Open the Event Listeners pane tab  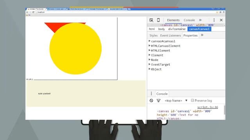click(170, 35)
